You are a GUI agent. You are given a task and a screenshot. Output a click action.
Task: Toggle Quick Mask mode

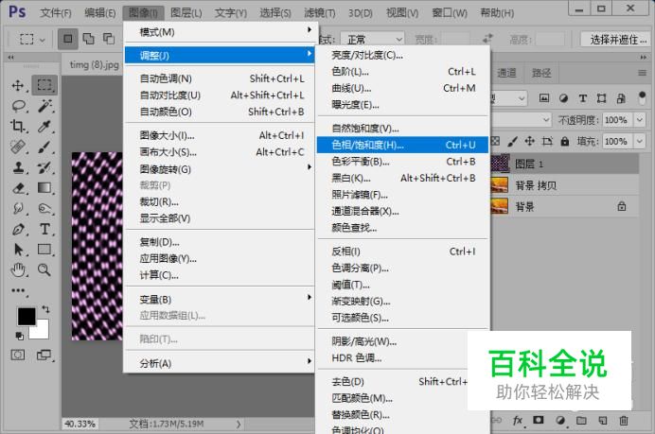click(x=18, y=356)
